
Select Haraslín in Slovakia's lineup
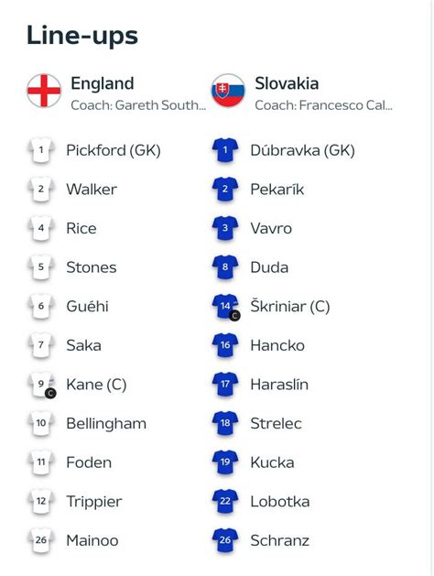point(279,385)
